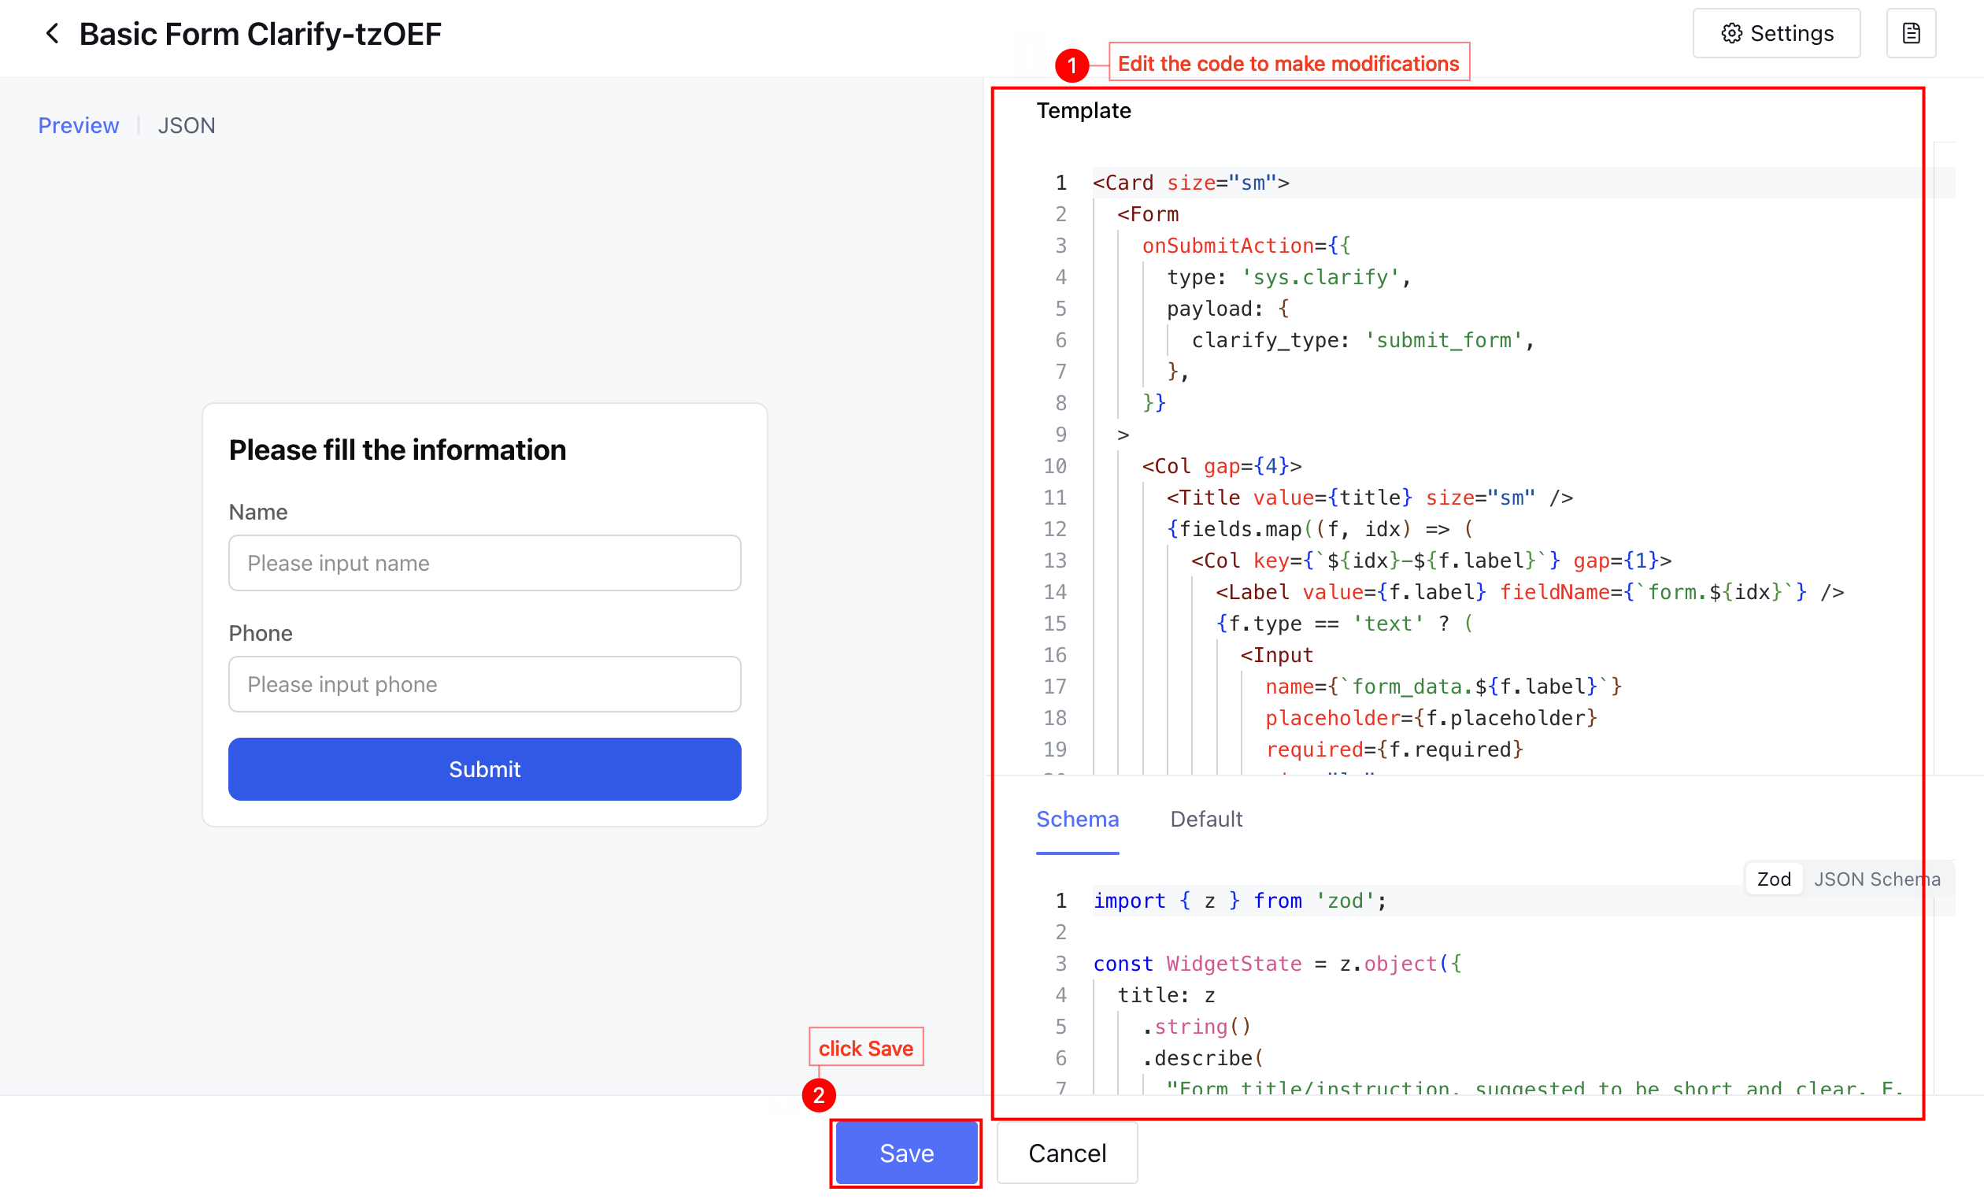
Task: Click the Settings gear icon
Action: (1731, 34)
